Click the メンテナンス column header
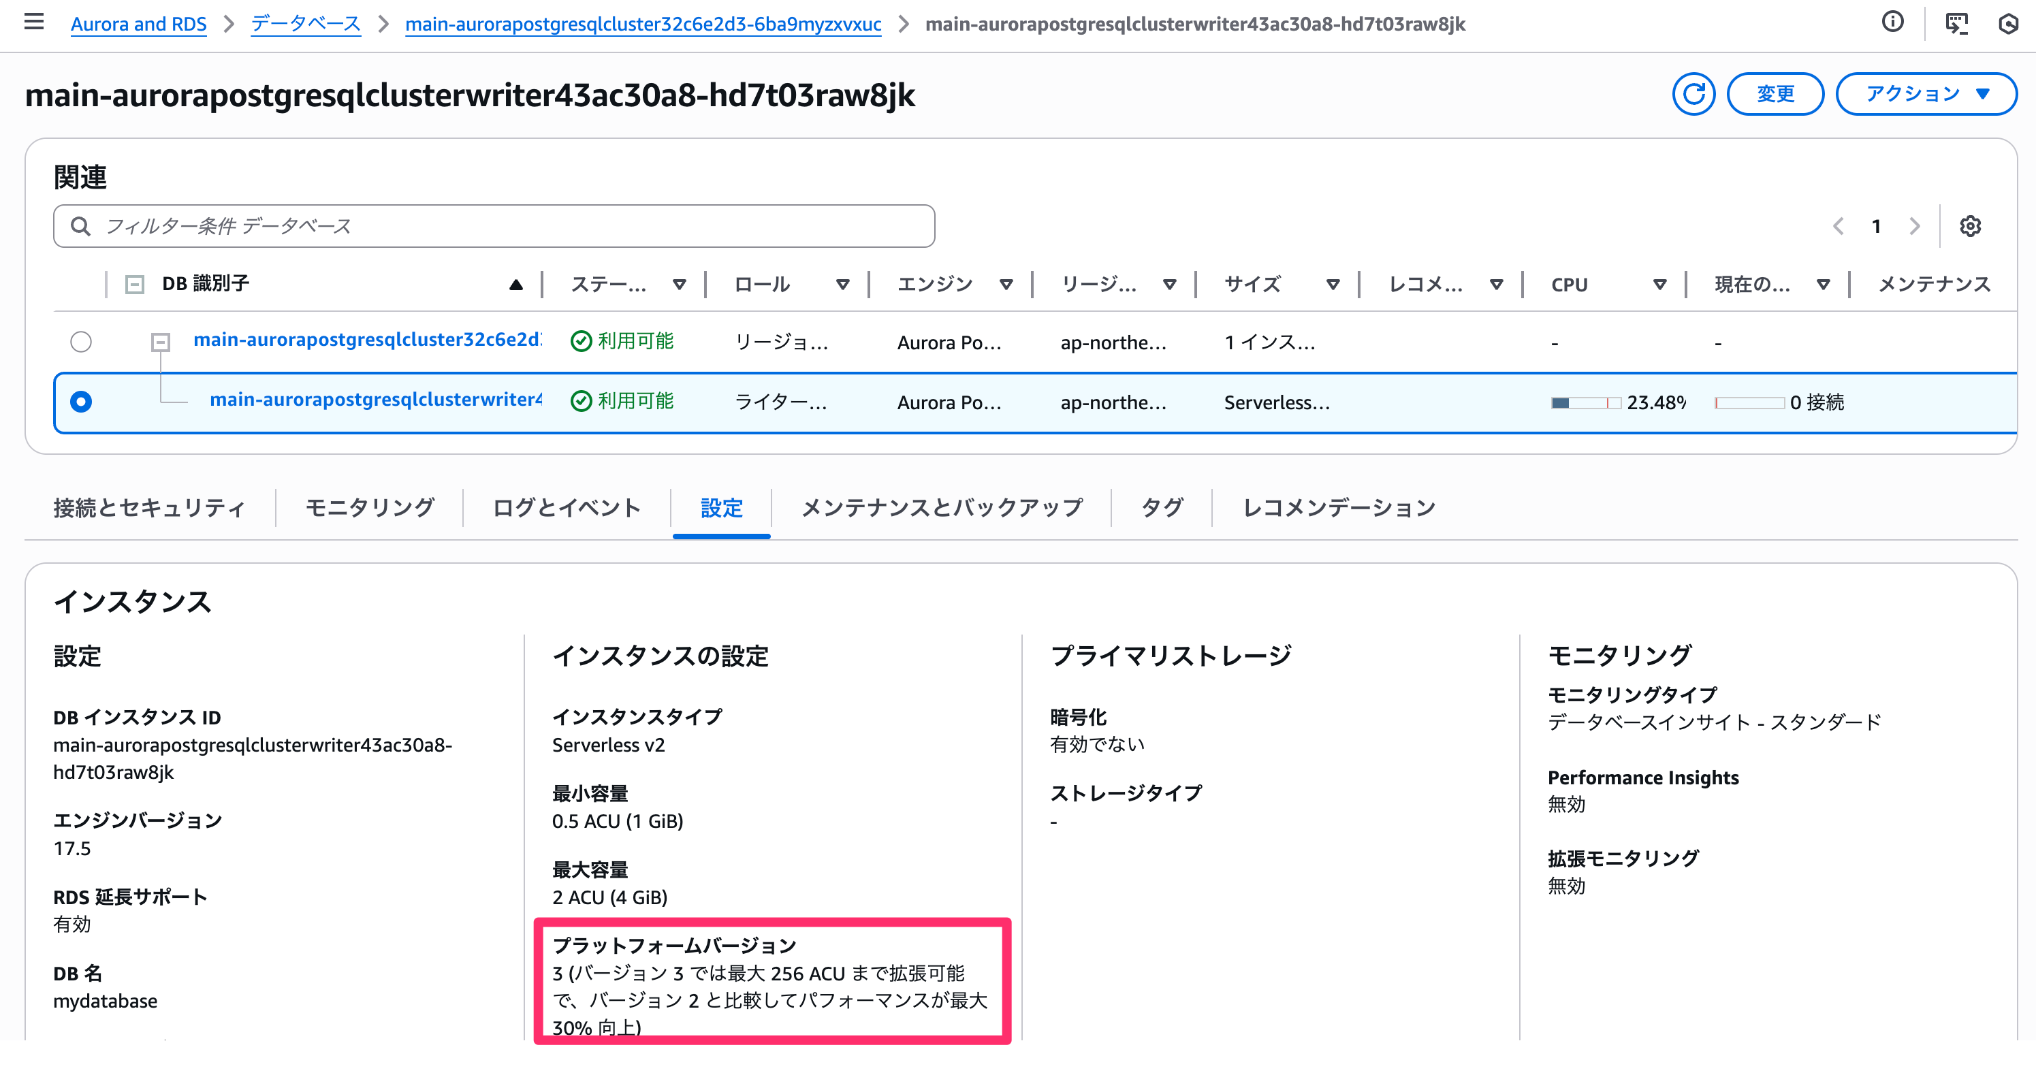The width and height of the screenshot is (2036, 1073). point(1934,285)
